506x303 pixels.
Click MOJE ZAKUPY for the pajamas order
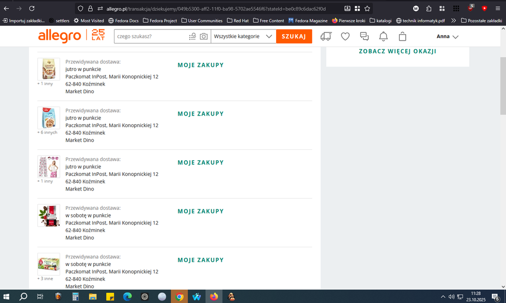(201, 163)
